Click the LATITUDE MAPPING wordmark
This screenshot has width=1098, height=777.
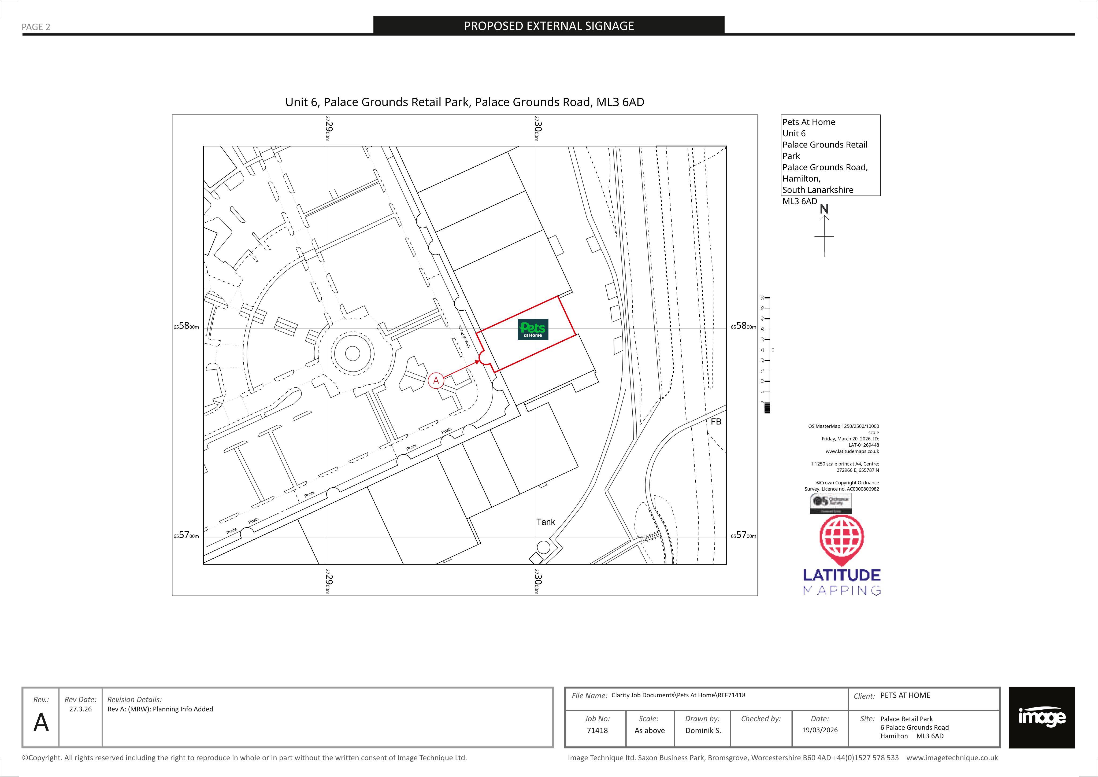842,582
